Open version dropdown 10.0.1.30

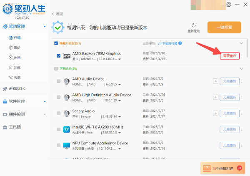(x=120, y=101)
